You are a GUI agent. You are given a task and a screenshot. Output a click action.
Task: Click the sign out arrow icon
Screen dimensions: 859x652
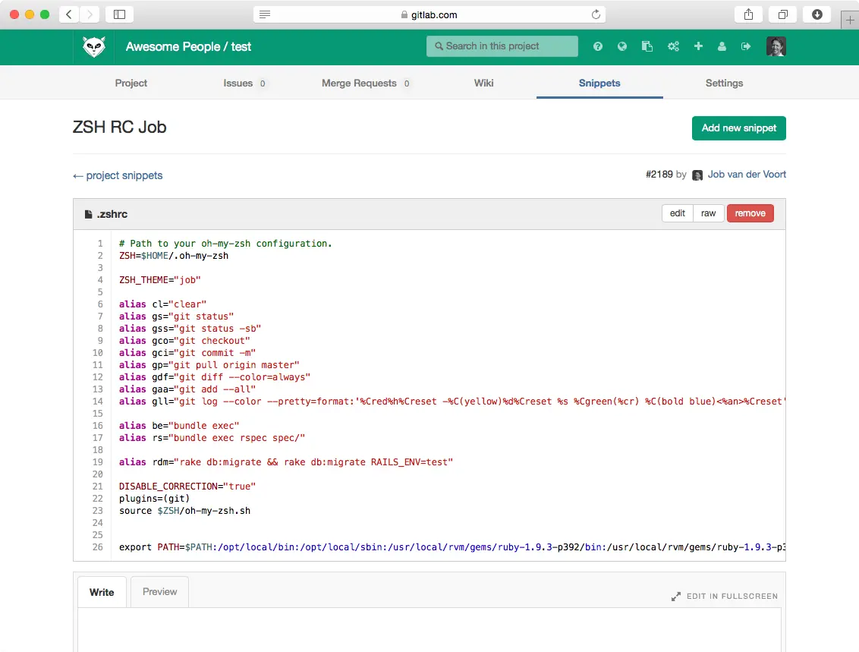pos(746,46)
